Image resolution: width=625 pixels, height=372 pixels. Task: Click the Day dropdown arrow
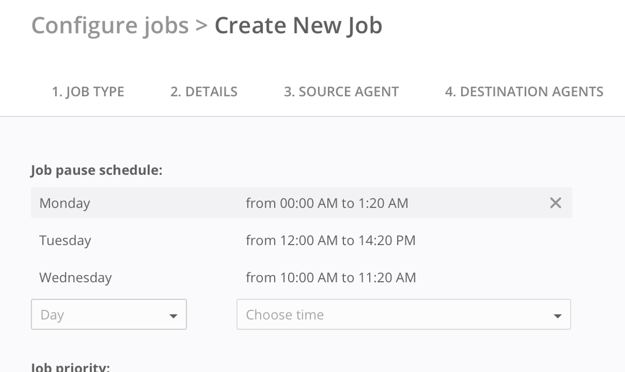click(173, 316)
